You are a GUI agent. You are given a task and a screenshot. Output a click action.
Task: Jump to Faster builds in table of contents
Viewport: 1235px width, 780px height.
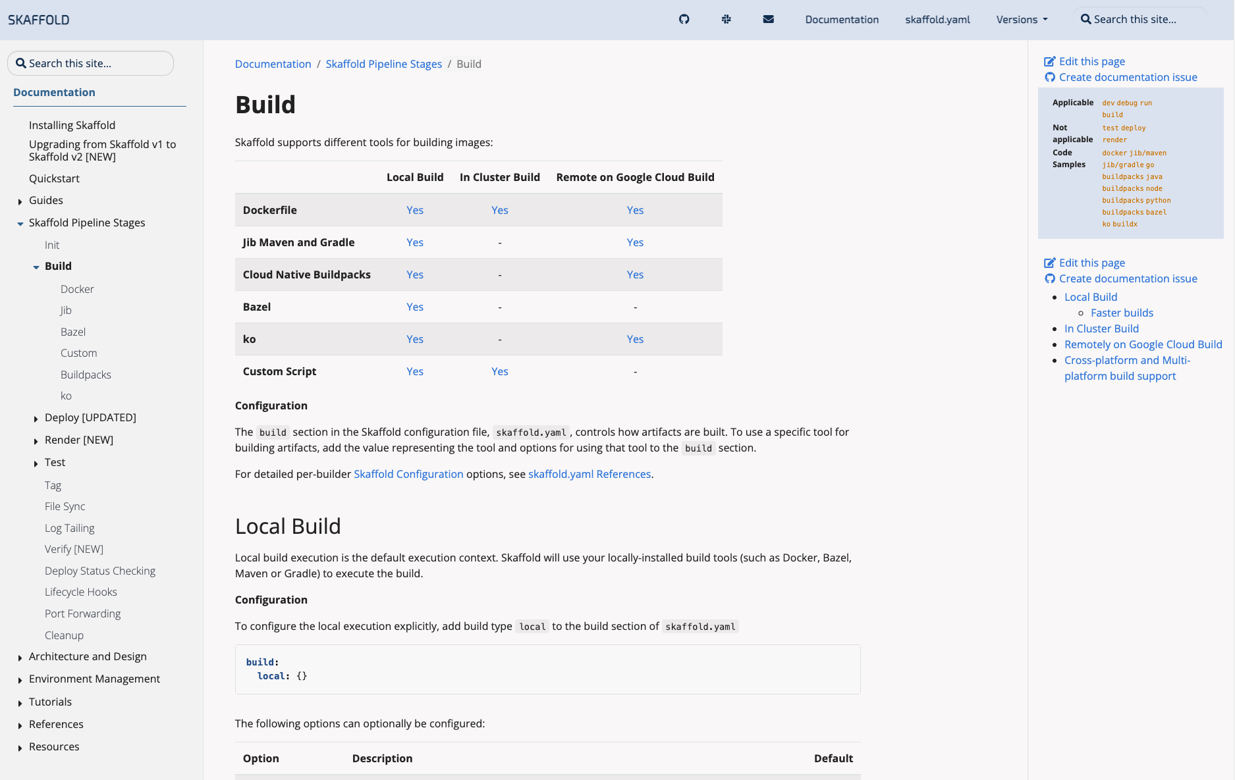1122,313
